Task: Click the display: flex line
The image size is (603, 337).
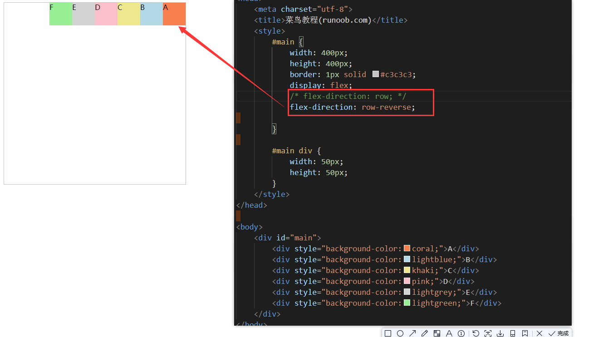Action: click(x=321, y=85)
